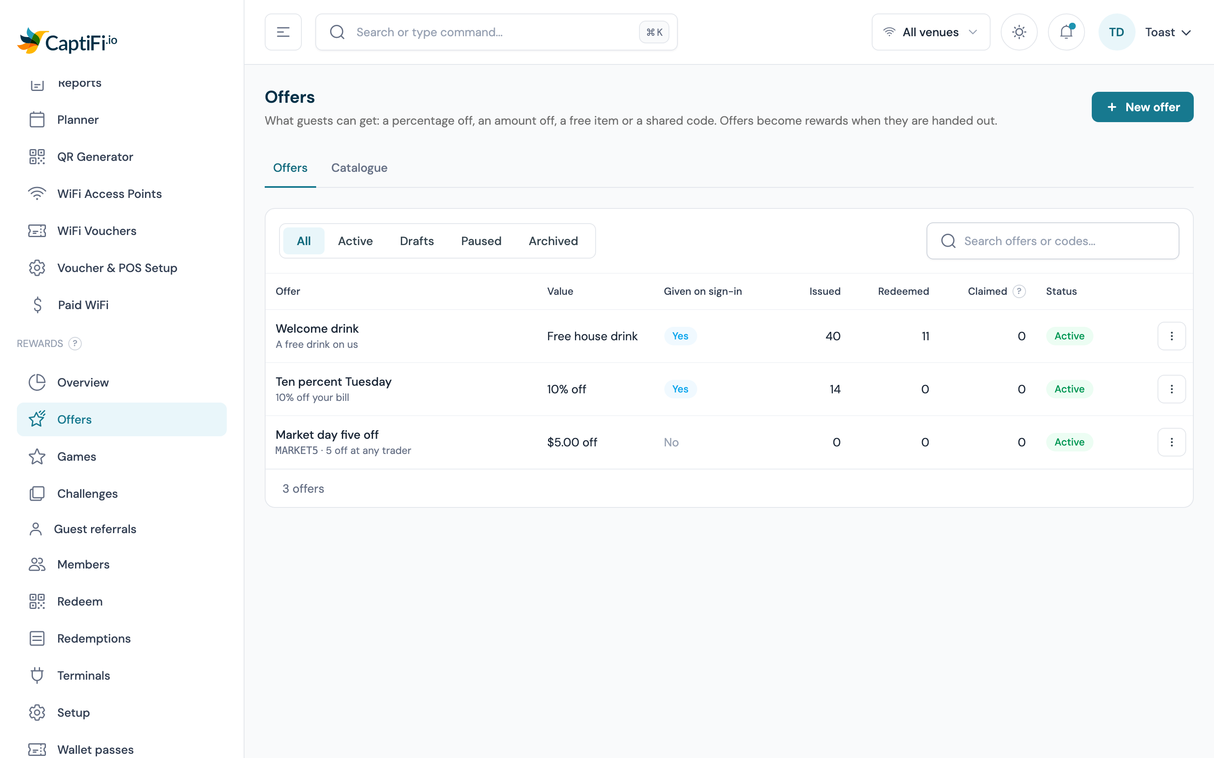Navigate to Members
The height and width of the screenshot is (758, 1214).
pos(121,564)
